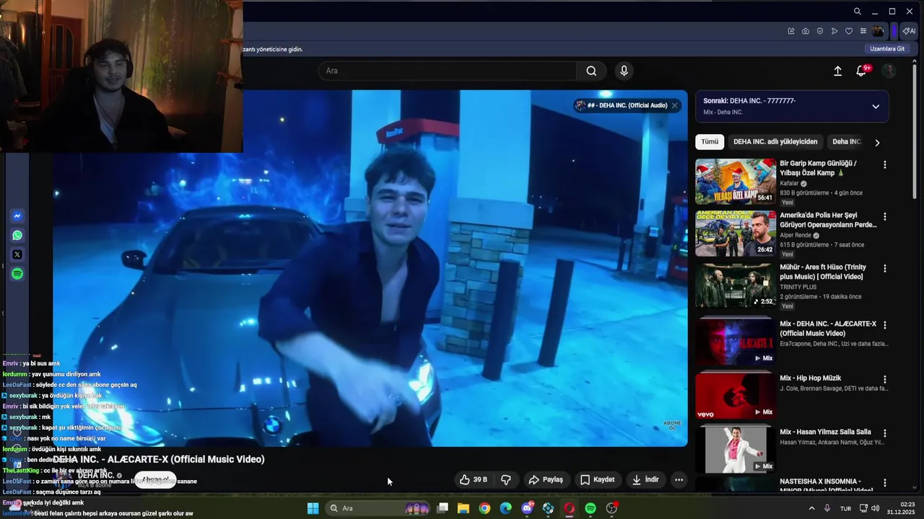Open more actions ellipsis under video

pos(679,479)
